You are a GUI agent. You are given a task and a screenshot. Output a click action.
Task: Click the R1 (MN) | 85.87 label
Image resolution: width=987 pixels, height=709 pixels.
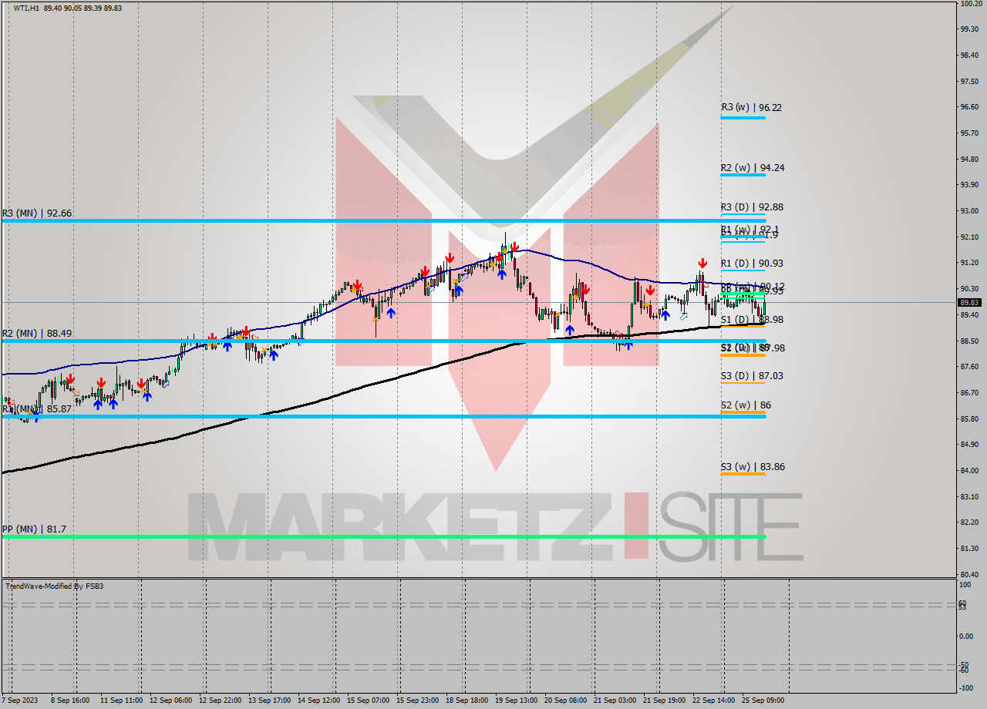point(37,408)
